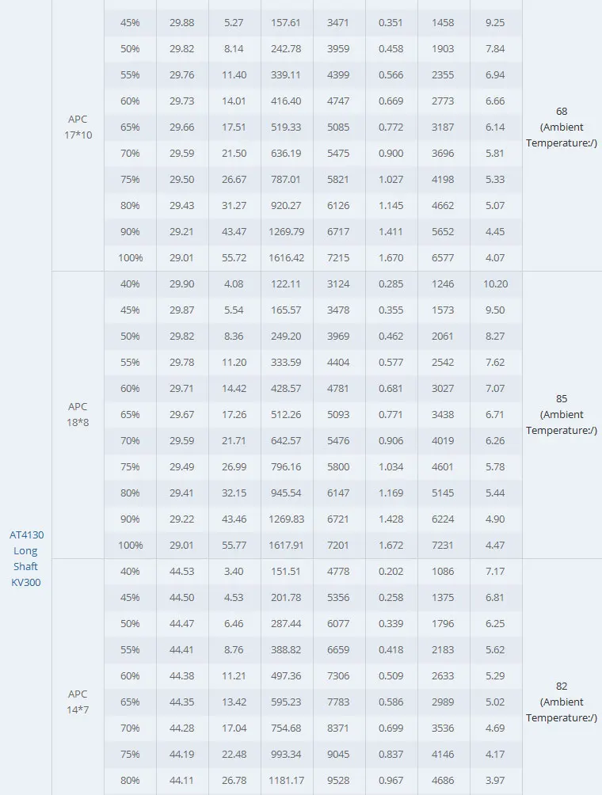Viewport: 602px width, 795px height.
Task: Click the 55.77 current value cell
Action: pos(234,545)
